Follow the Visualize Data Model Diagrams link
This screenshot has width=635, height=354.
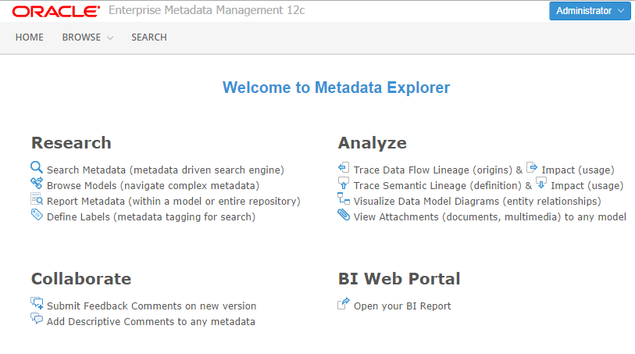(476, 201)
